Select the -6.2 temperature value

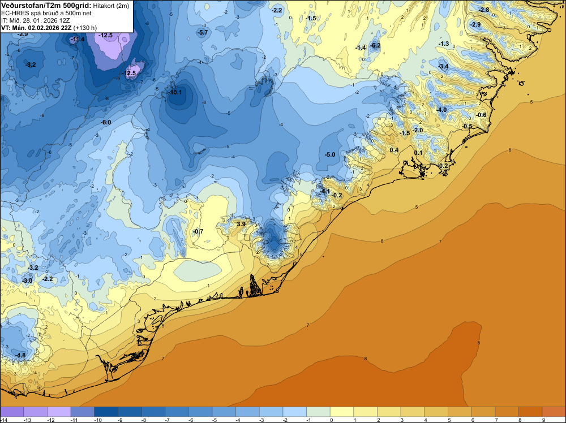[375, 45]
